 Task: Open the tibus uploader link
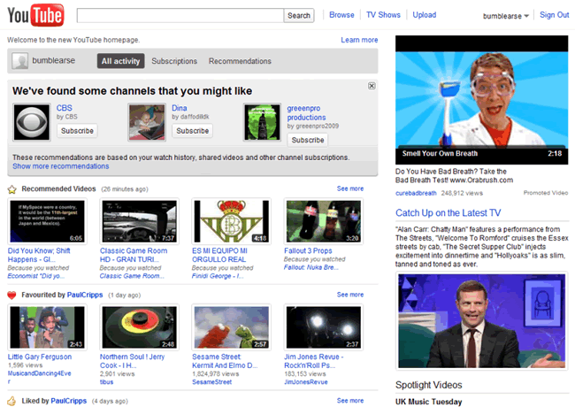pyautogui.click(x=106, y=382)
